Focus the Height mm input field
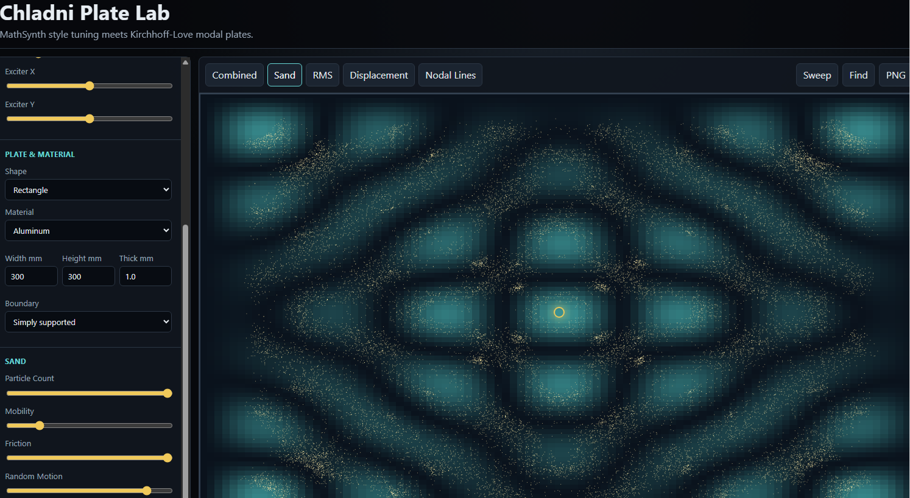This screenshot has width=910, height=498. click(88, 276)
